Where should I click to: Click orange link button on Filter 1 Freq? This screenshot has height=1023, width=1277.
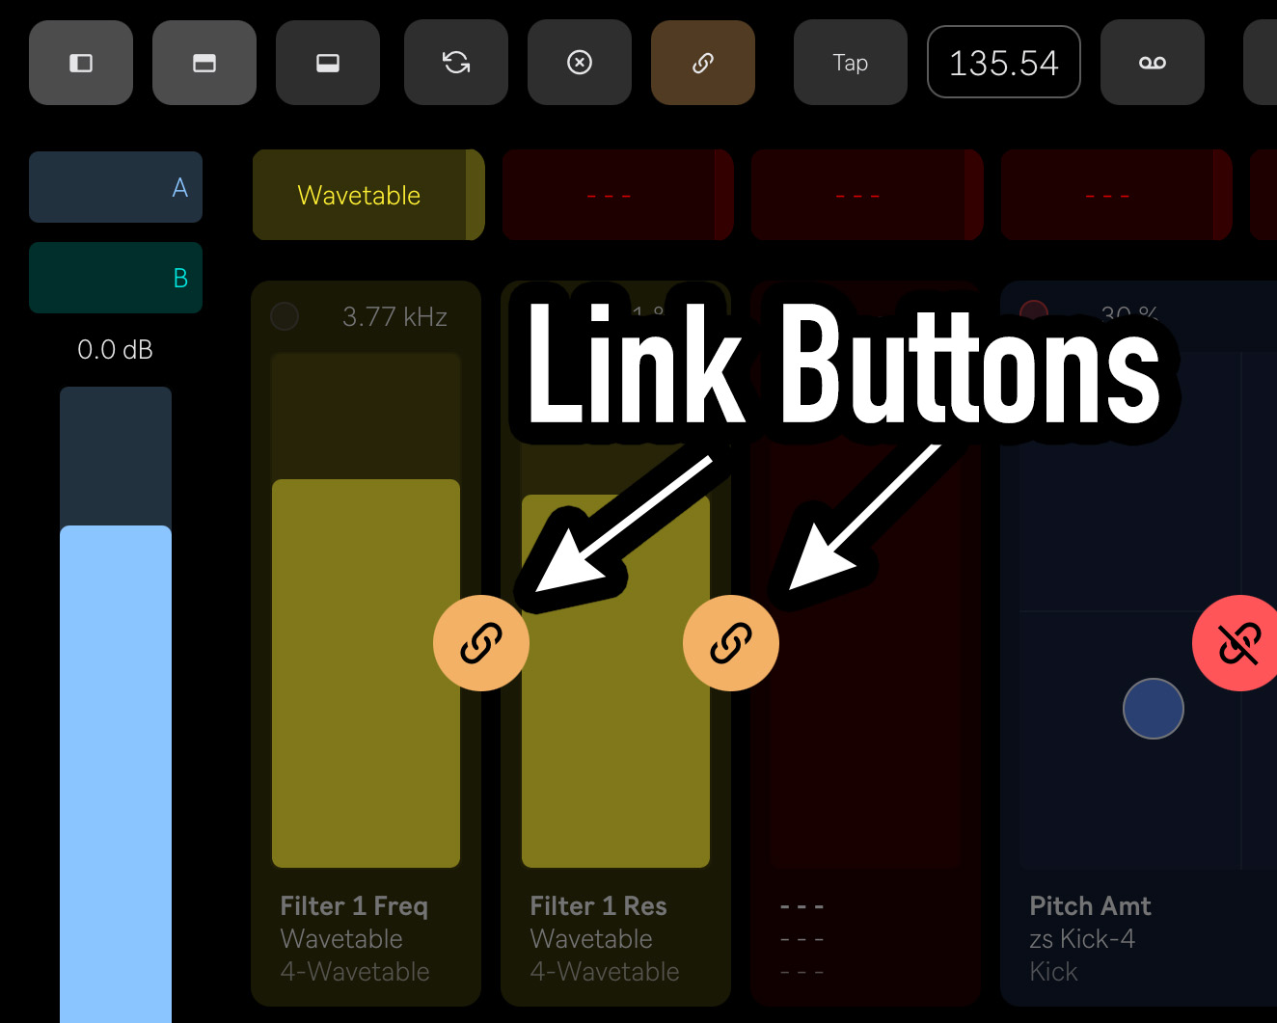click(481, 643)
